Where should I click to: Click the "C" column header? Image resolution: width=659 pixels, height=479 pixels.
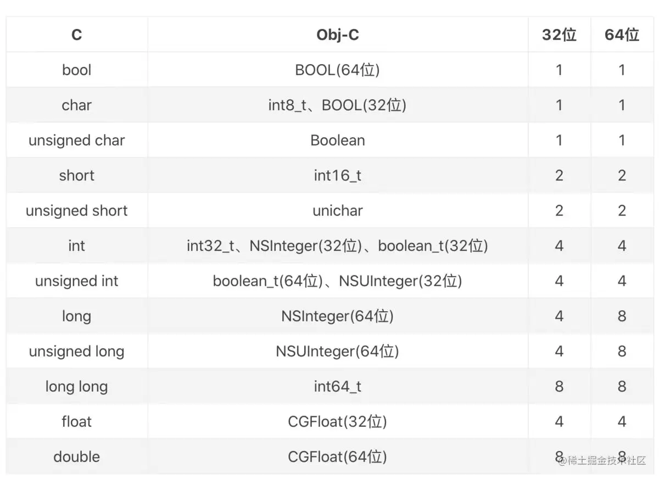(76, 35)
